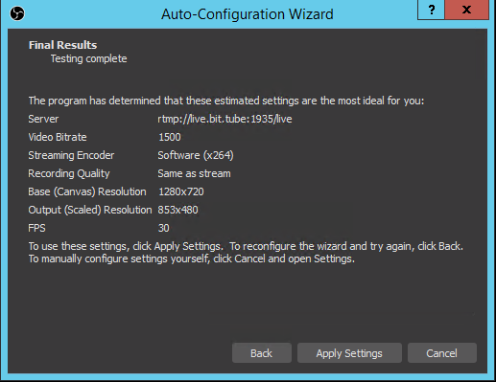Open help via the question mark button
The height and width of the screenshot is (382, 496).
coord(431,10)
